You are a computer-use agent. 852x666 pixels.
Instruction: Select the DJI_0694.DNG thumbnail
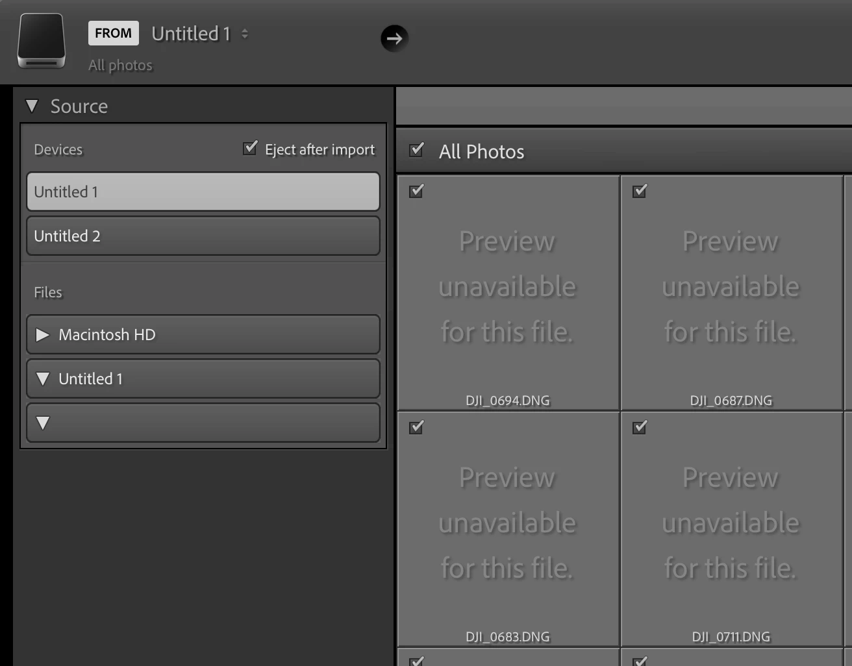(x=508, y=292)
